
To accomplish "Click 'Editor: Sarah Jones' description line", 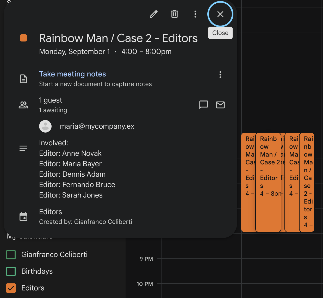I will 71,195.
